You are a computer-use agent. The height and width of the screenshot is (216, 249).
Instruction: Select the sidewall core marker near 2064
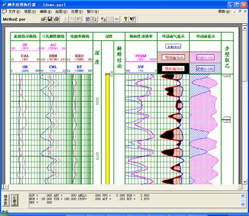click(226, 120)
